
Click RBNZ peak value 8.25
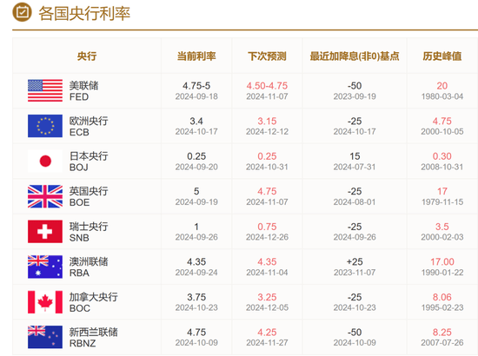tap(442, 333)
